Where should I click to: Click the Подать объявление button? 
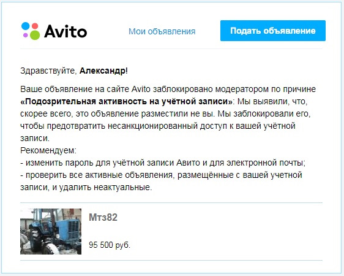coord(273,31)
